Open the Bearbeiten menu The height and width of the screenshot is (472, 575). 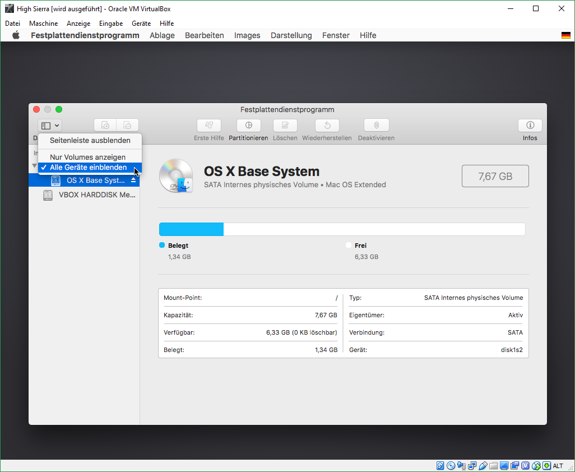coord(204,35)
